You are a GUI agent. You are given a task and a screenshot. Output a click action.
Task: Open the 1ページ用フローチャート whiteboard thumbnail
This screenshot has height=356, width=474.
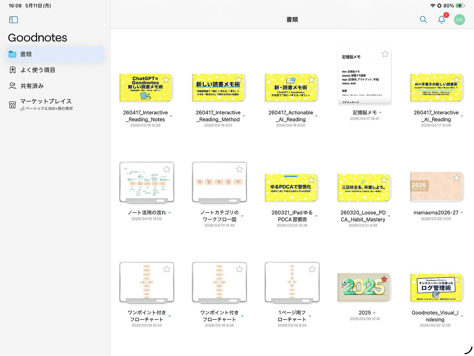tap(292, 283)
